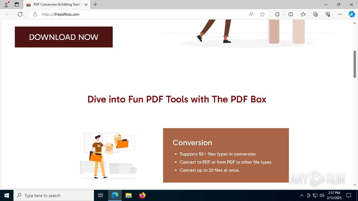Select 'Supports 50+ files types in conversion' text
Viewport: 358px width, 201px height.
218,154
